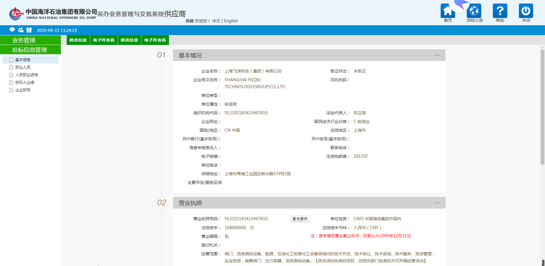Click the 帮助 question mark icon
The width and height of the screenshot is (545, 266).
500,11
